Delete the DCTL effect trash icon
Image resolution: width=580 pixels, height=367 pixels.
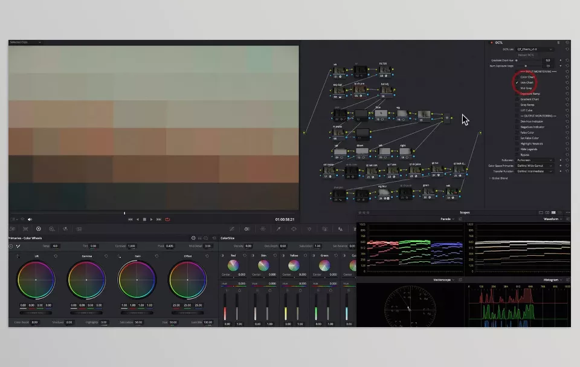click(558, 42)
